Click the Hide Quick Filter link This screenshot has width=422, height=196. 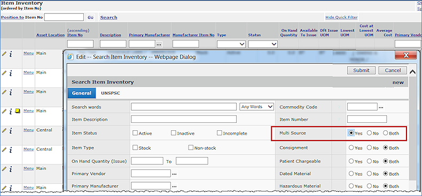pyautogui.click(x=341, y=17)
